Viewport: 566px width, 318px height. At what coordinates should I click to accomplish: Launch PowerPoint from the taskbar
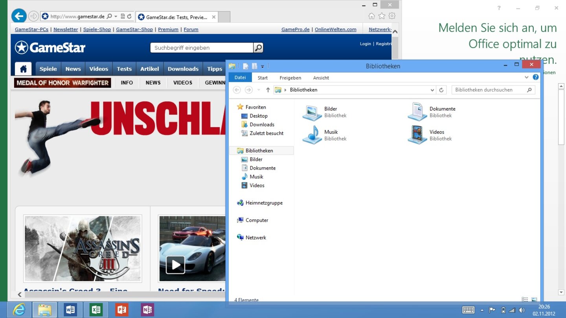pos(122,310)
